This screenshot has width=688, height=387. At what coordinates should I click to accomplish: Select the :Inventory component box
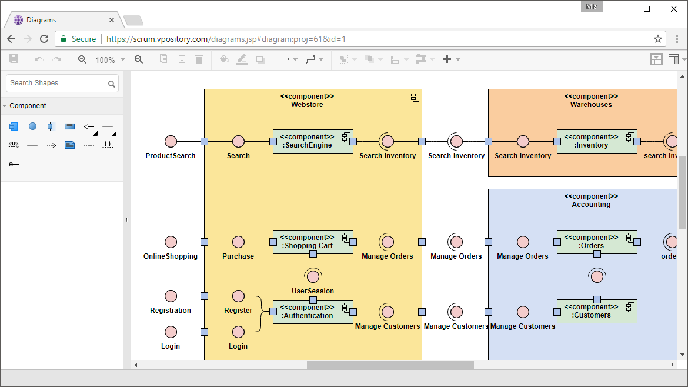pos(597,141)
